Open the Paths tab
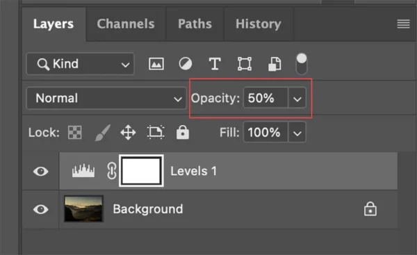Image resolution: width=417 pixels, height=255 pixels. 195,24
